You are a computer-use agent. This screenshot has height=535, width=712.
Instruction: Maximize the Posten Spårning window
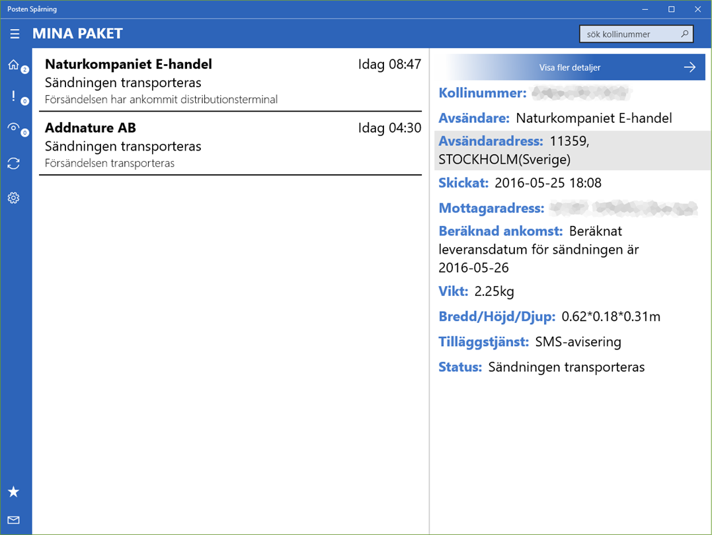pyautogui.click(x=671, y=9)
